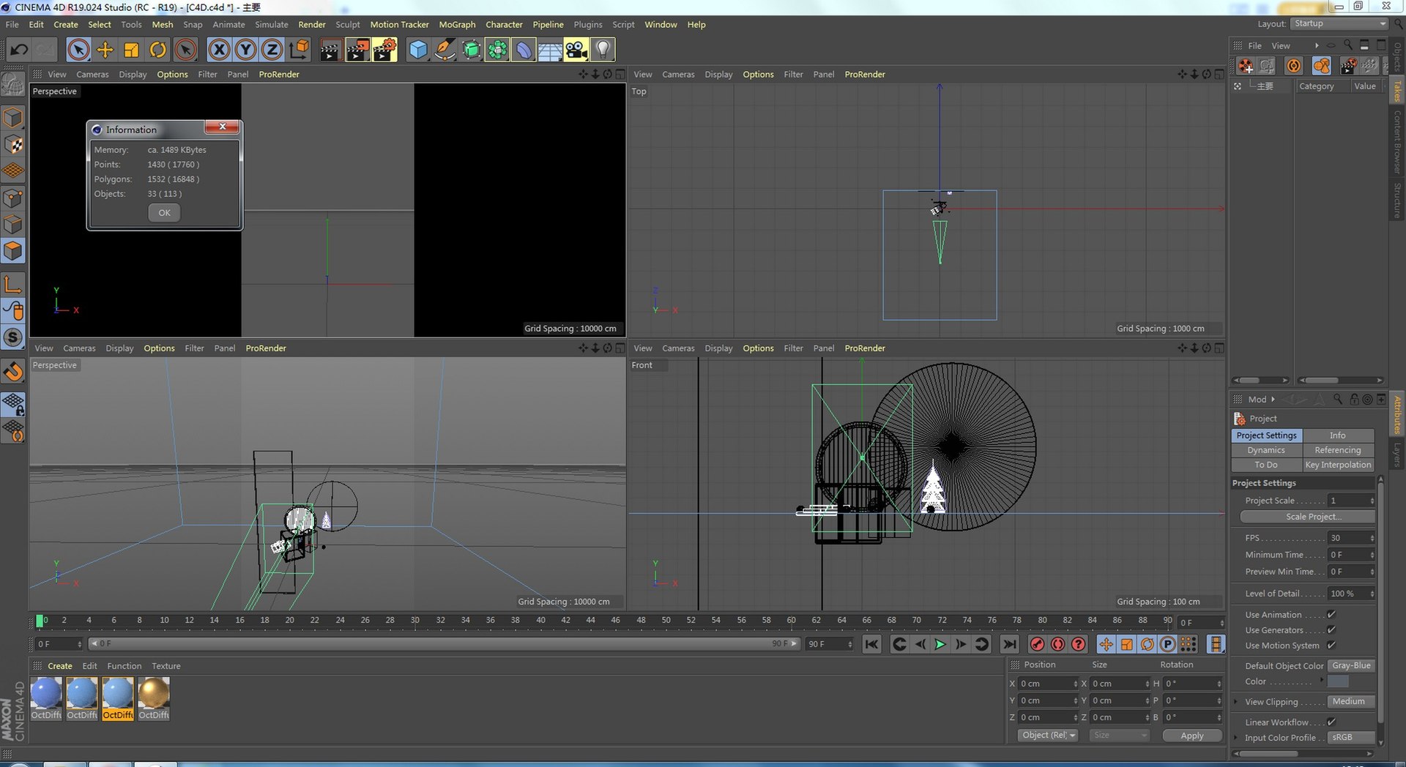
Task: Open the Camera object icon
Action: click(x=576, y=50)
